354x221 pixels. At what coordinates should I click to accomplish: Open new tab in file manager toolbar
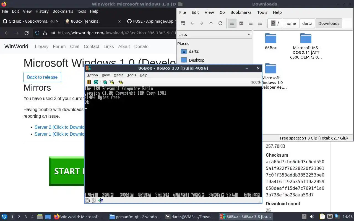pyautogui.click(x=183, y=23)
